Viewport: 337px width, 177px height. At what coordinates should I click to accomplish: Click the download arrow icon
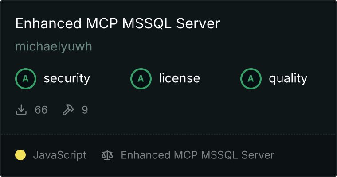click(x=21, y=110)
